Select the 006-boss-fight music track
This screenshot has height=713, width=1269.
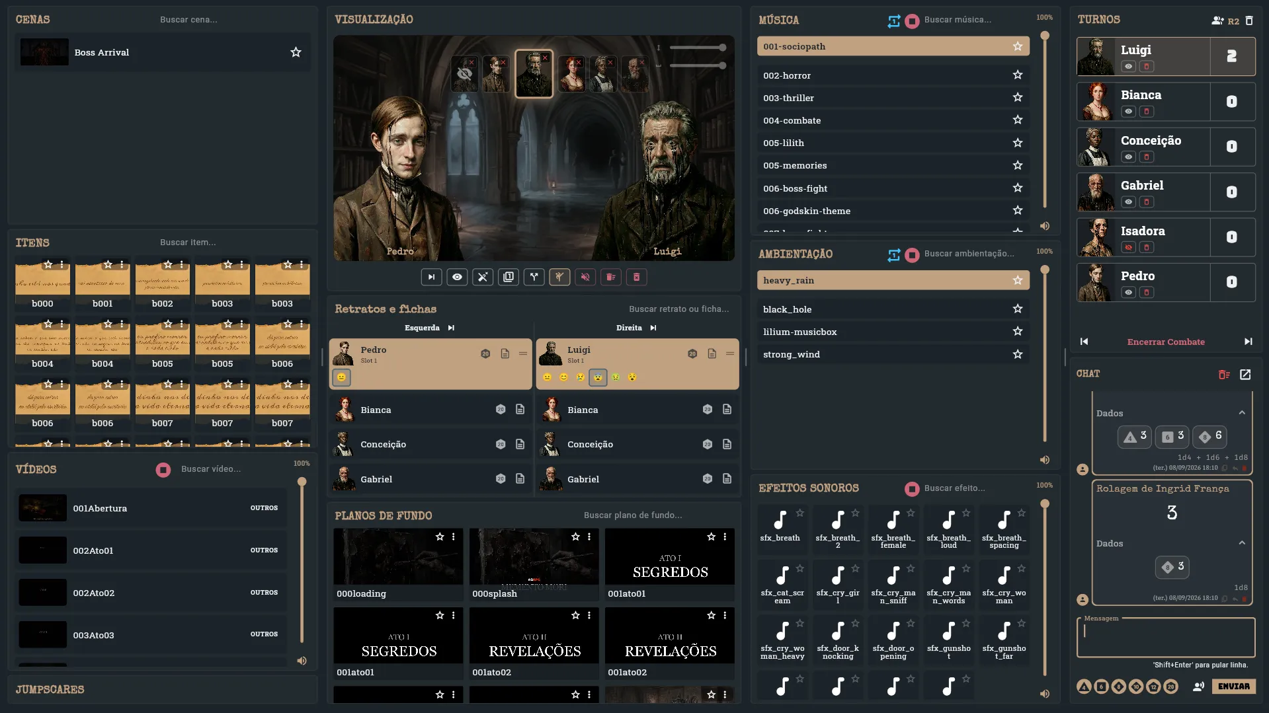(893, 188)
